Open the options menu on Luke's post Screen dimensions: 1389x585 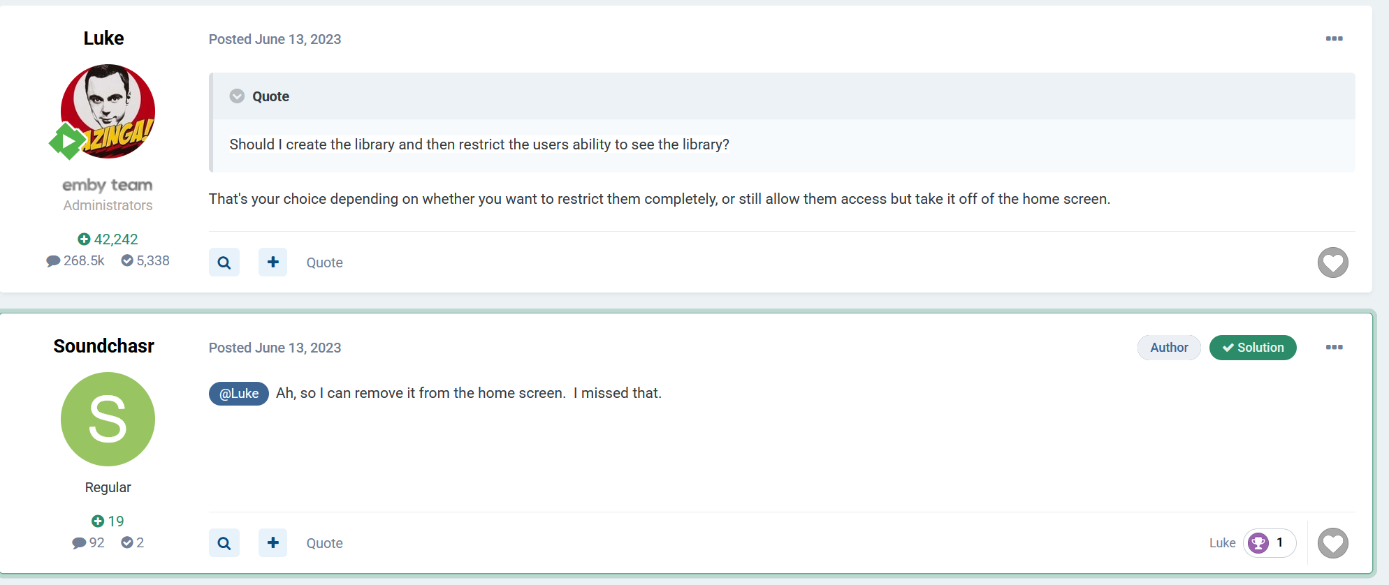pyautogui.click(x=1334, y=38)
